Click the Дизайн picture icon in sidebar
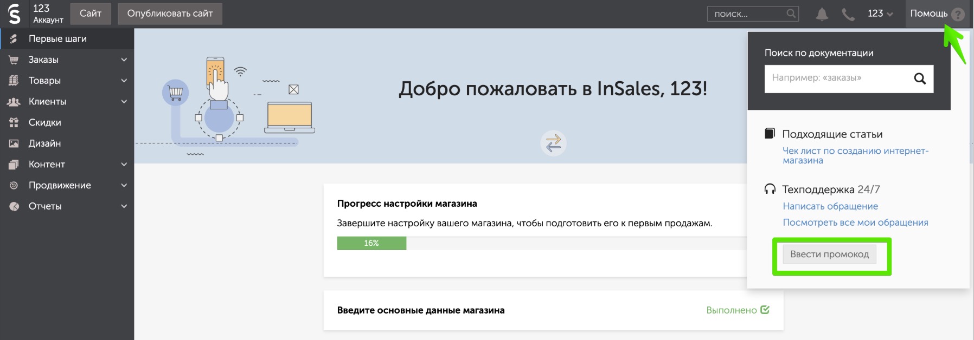 point(14,143)
